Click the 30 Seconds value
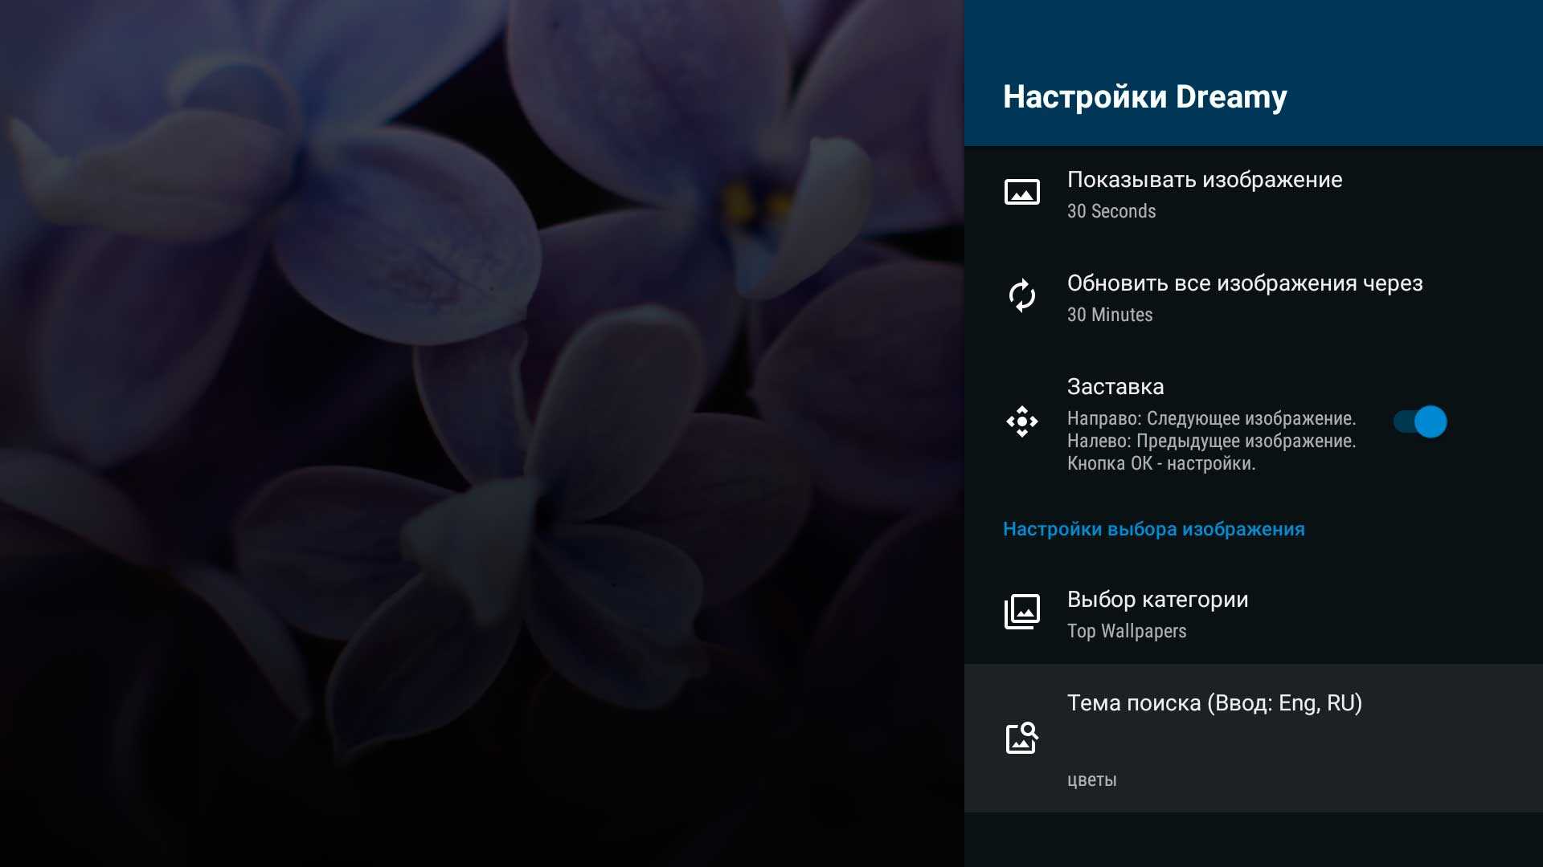1543x867 pixels. click(1111, 211)
